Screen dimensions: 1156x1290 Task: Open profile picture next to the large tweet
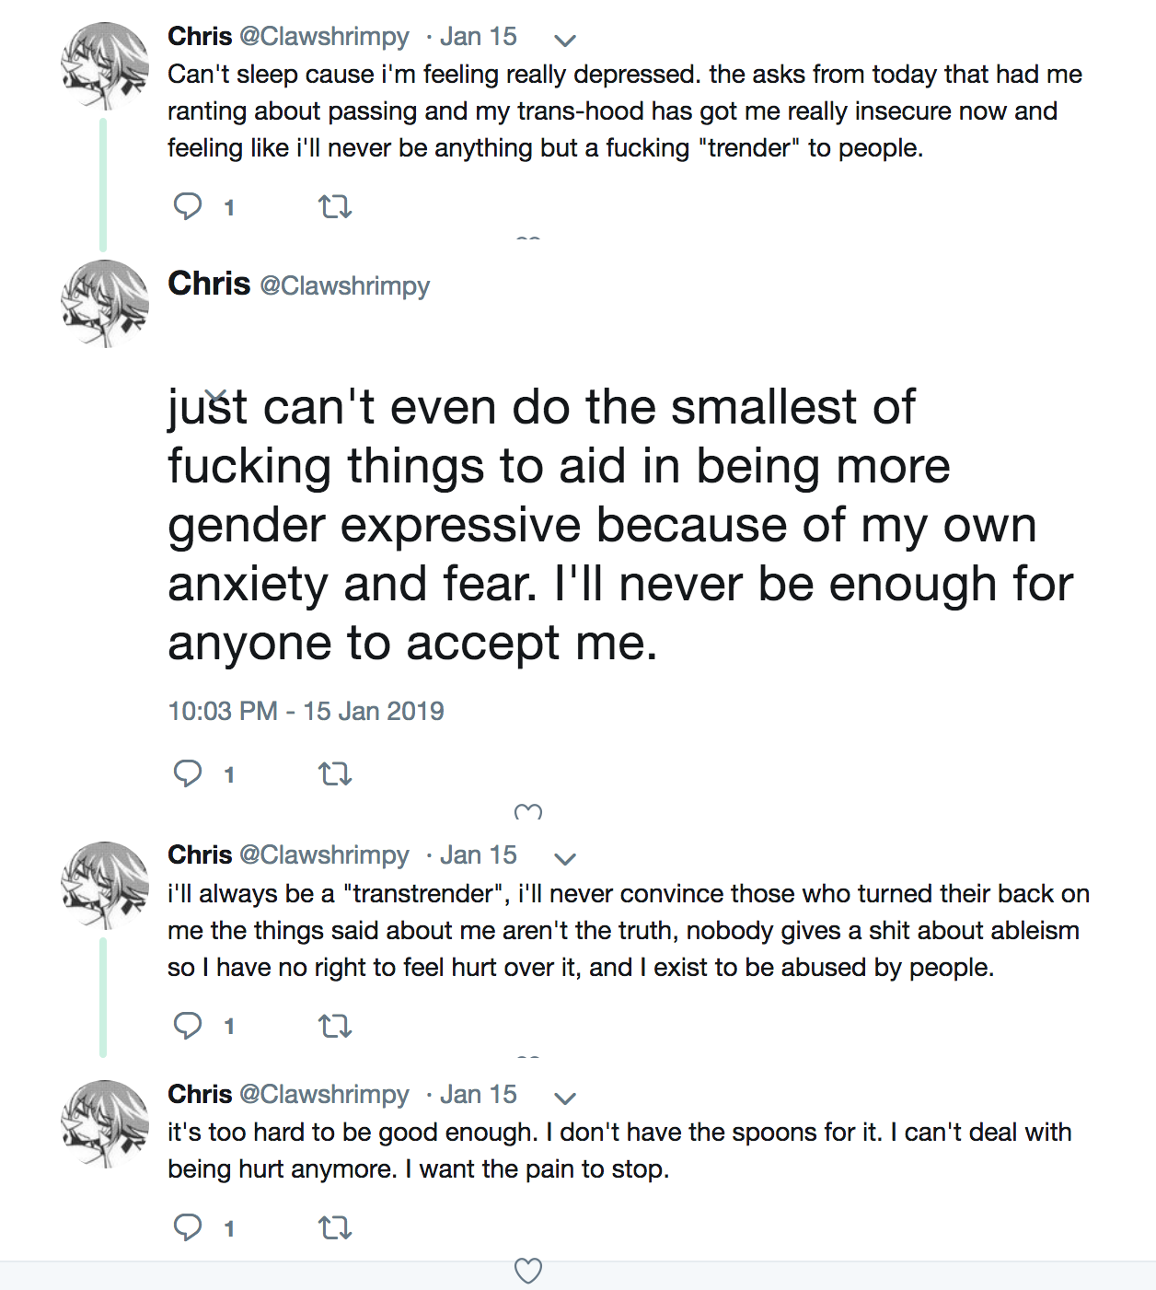tap(105, 304)
